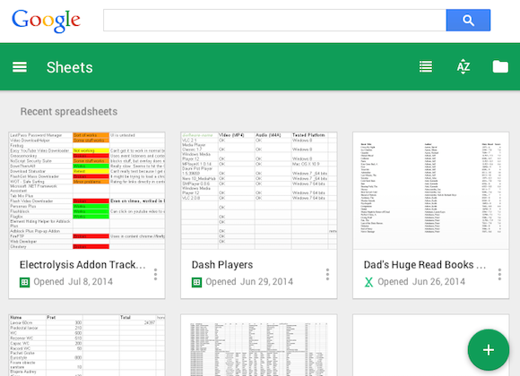Open the price list spreadsheet thumbnail with Total column
This screenshot has height=376, width=520.
coord(87,346)
